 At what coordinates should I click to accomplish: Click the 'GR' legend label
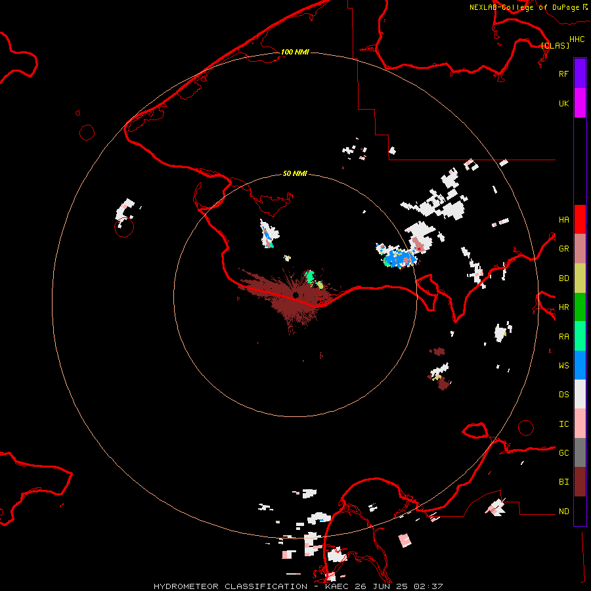(563, 249)
